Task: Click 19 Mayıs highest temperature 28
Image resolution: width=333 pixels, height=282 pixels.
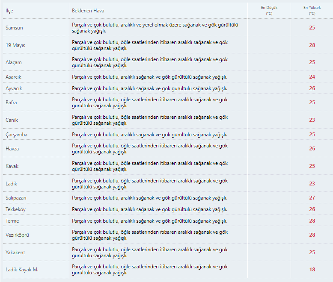Action: [x=312, y=45]
